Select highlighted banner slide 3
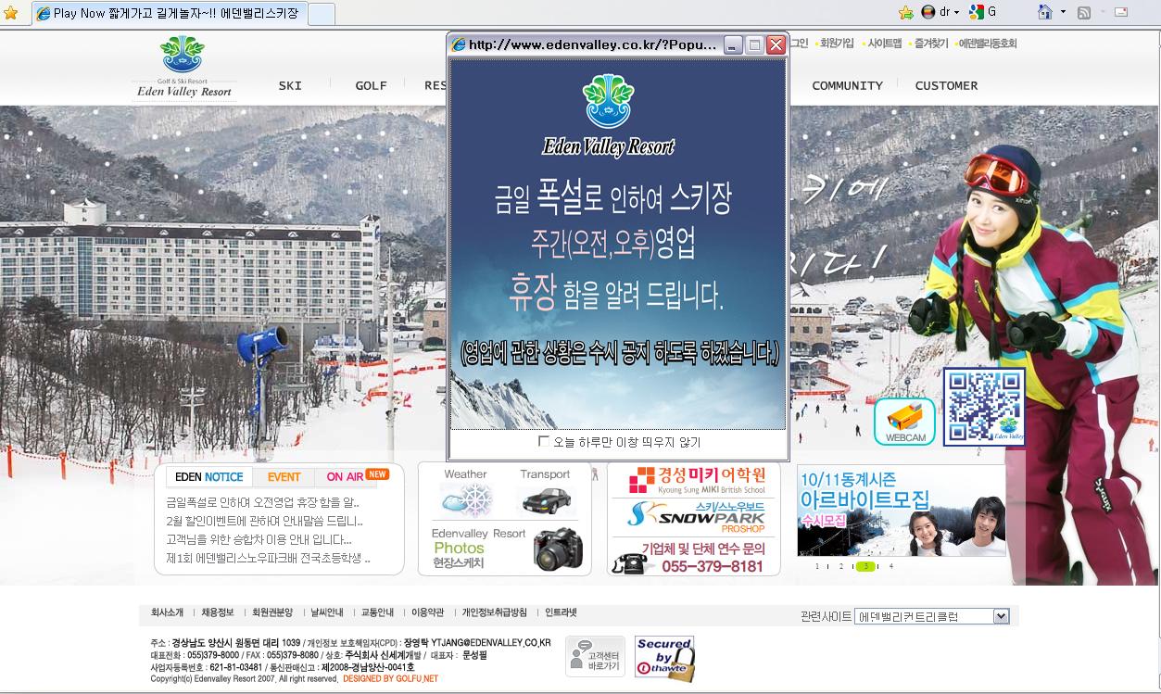1161x694 pixels. click(x=865, y=566)
